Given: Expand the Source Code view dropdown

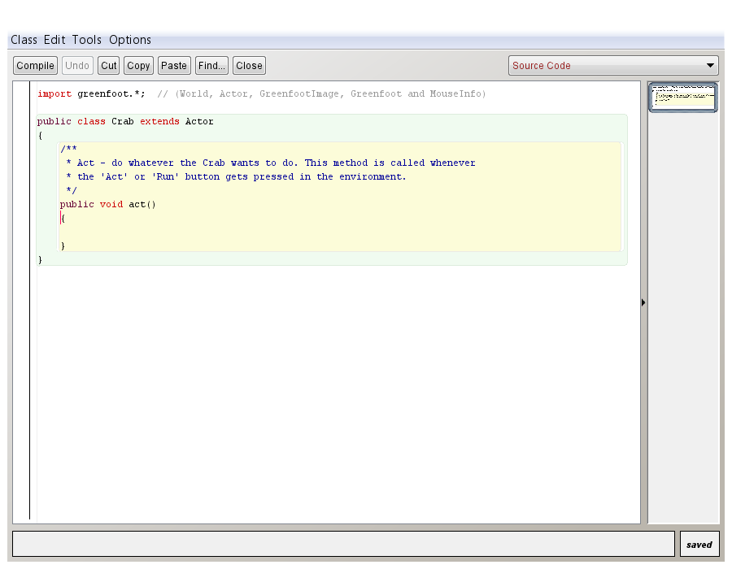Looking at the screenshot, I should pyautogui.click(x=613, y=66).
